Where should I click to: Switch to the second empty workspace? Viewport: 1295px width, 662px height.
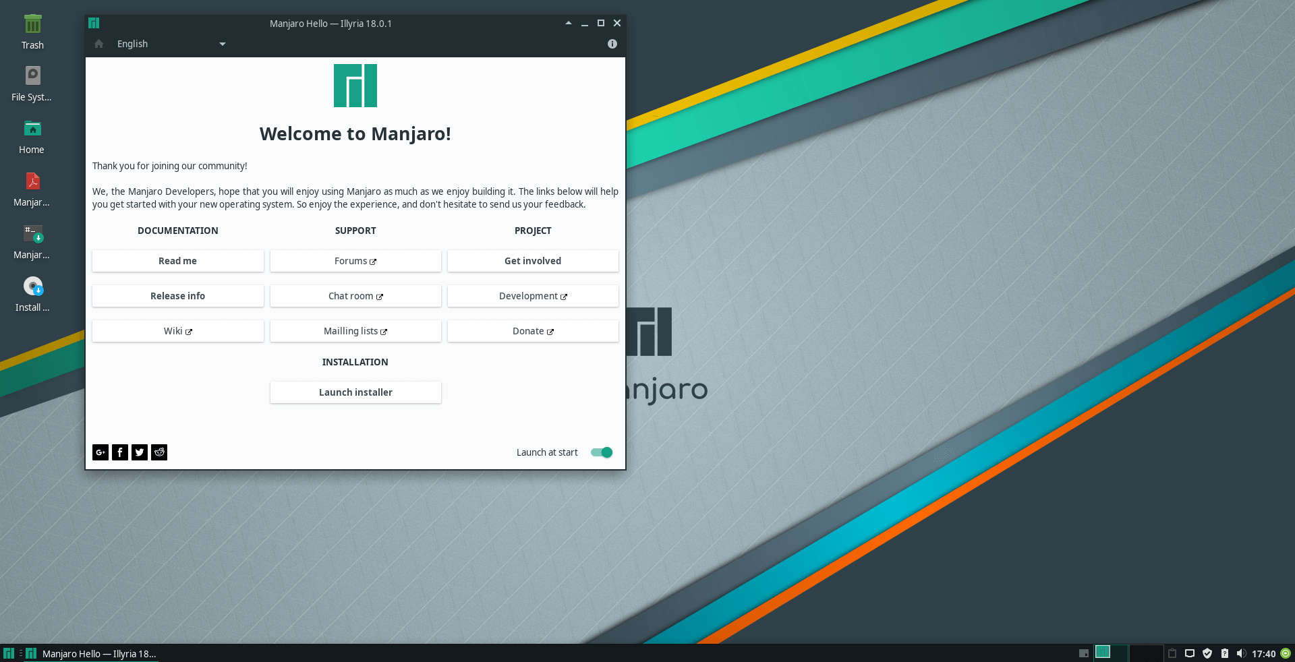(1146, 653)
